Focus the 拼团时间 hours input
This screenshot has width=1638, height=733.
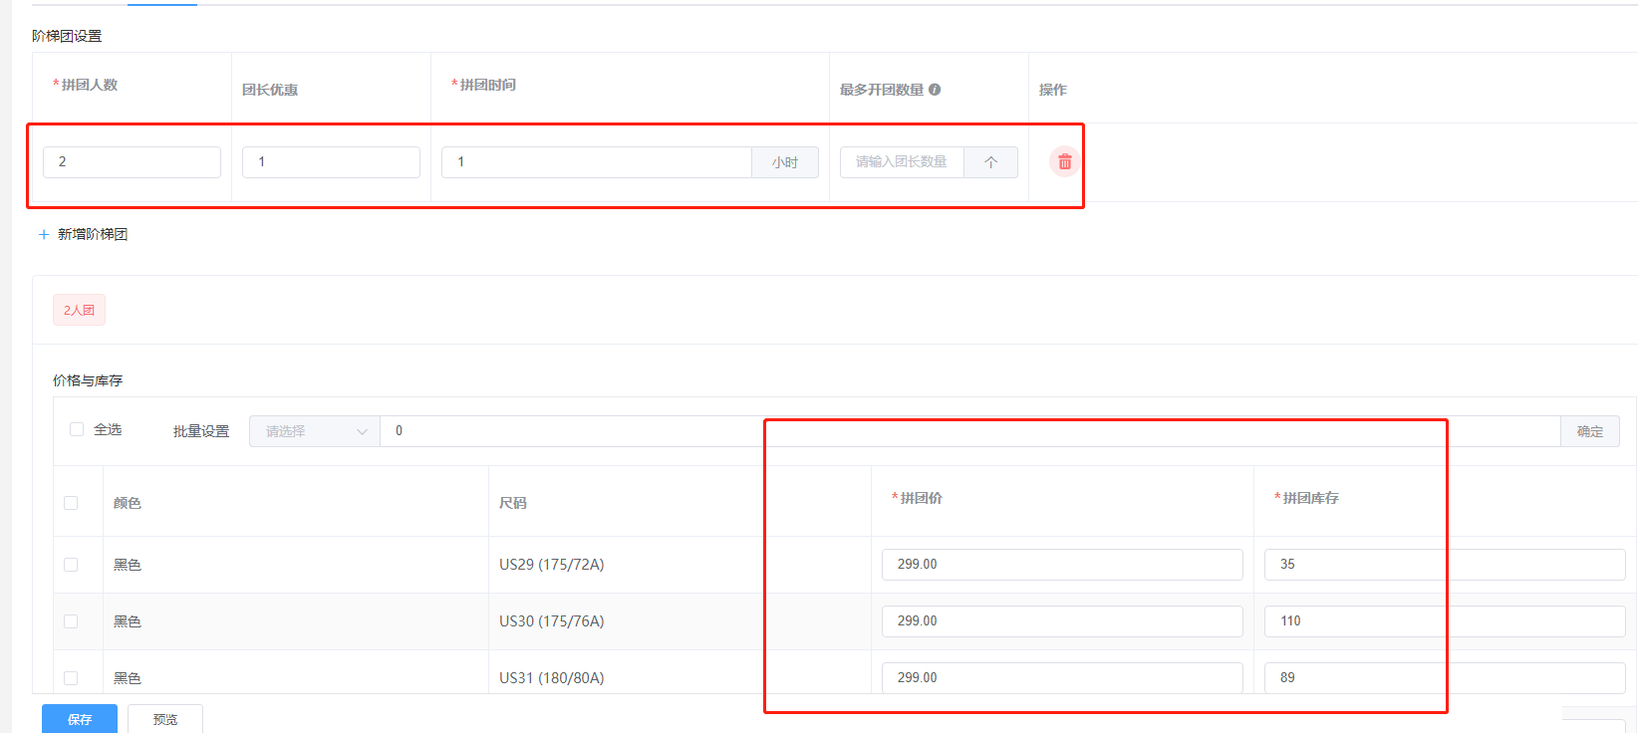coord(597,162)
